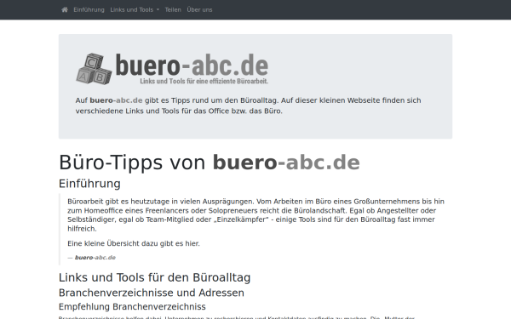Click the "Büro-Tipps von buero-abc.de" heading

pyautogui.click(x=210, y=162)
